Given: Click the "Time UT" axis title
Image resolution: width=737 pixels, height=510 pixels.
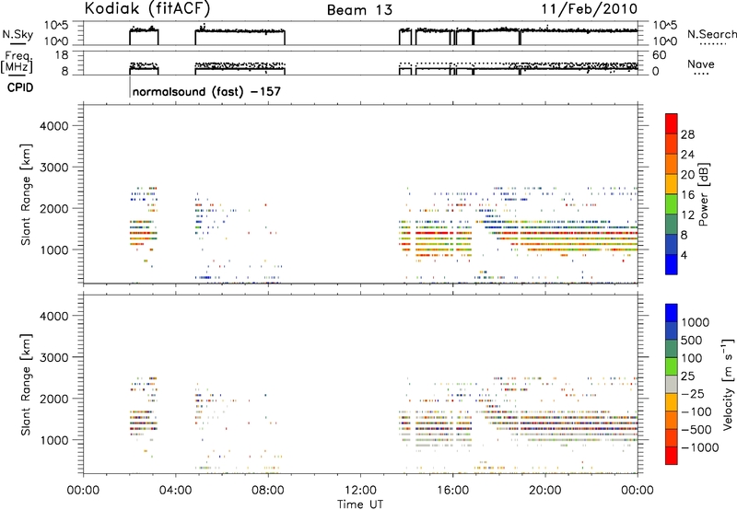Looking at the screenshot, I should coord(359,504).
